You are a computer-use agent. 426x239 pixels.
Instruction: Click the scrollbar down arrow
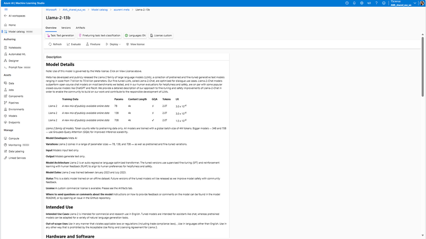423,236
